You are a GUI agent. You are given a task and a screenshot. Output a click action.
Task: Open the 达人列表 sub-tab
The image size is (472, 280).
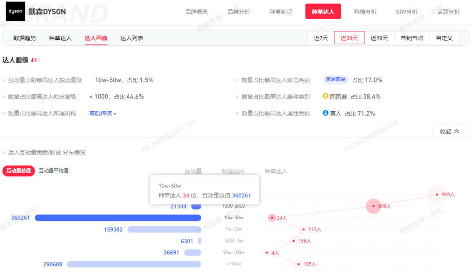pos(132,38)
